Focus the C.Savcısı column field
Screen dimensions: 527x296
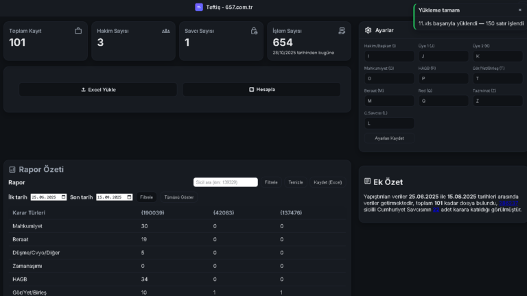click(389, 123)
